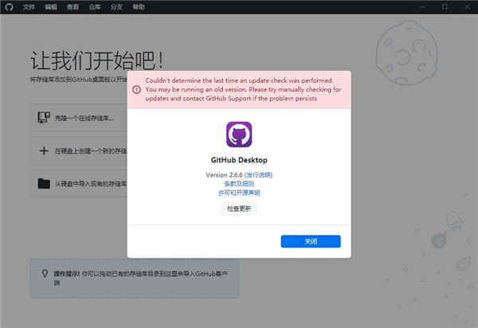This screenshot has height=328, width=478.
Task: Open the terms and conditions link in the about dialog
Action: coord(239,184)
